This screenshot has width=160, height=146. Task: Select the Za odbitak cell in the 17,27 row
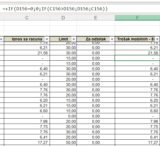coord(96,142)
